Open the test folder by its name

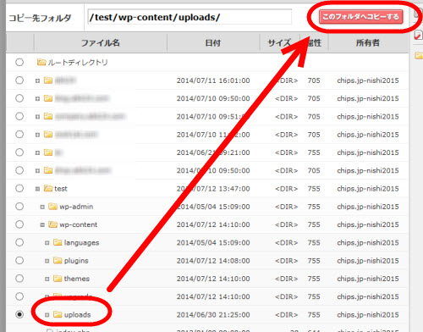[61, 189]
